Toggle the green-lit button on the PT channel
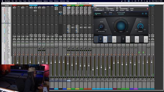The height and width of the screenshot is (92, 164). [143, 52]
